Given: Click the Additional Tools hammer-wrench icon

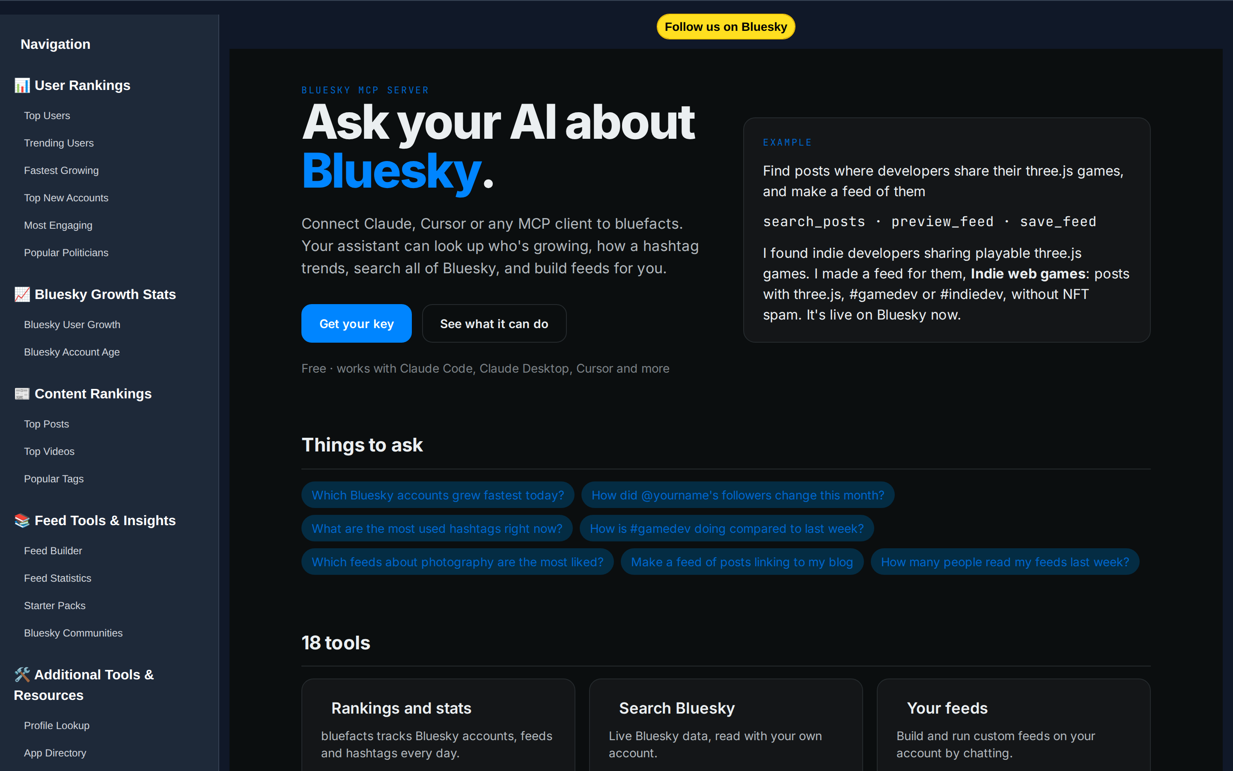Looking at the screenshot, I should click(22, 675).
